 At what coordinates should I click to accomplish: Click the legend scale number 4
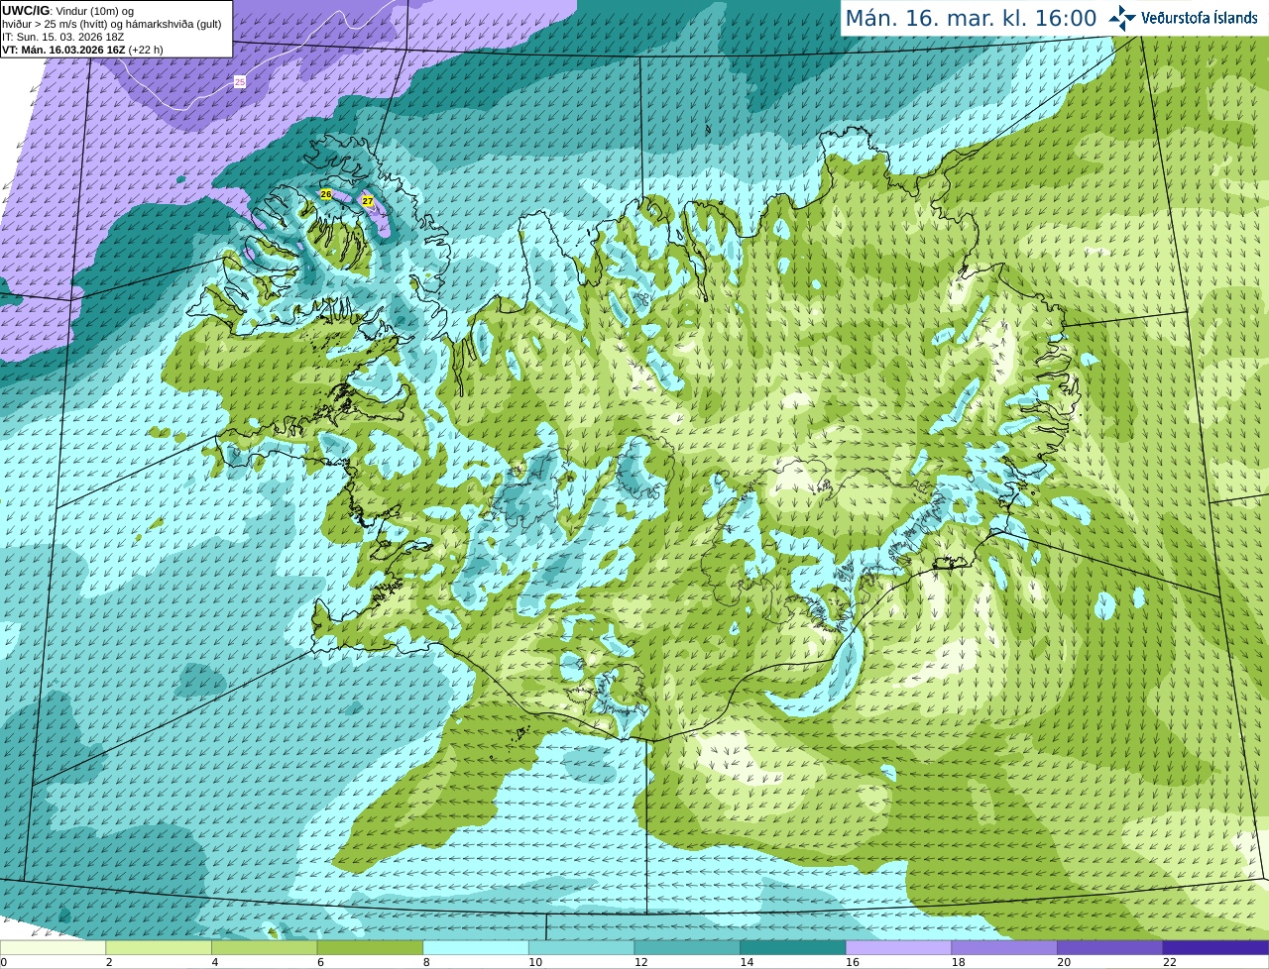pos(214,962)
